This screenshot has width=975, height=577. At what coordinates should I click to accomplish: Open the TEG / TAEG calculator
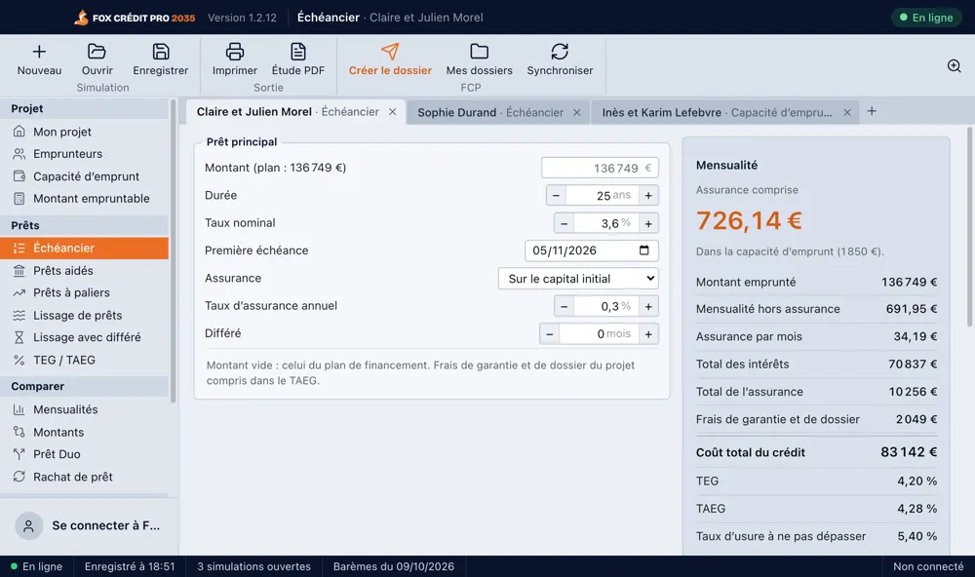point(84,360)
